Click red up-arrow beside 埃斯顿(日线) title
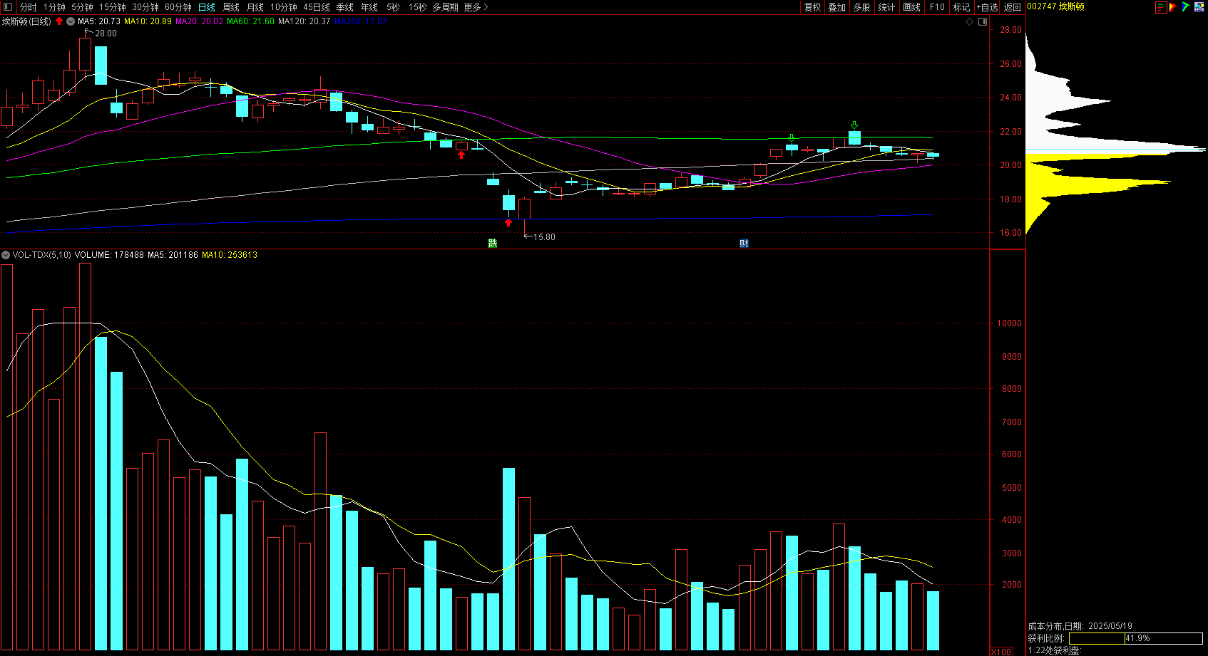 click(59, 21)
